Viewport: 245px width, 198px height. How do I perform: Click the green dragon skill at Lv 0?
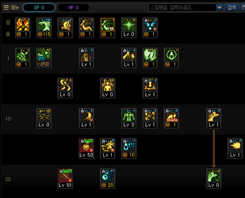(x=214, y=176)
